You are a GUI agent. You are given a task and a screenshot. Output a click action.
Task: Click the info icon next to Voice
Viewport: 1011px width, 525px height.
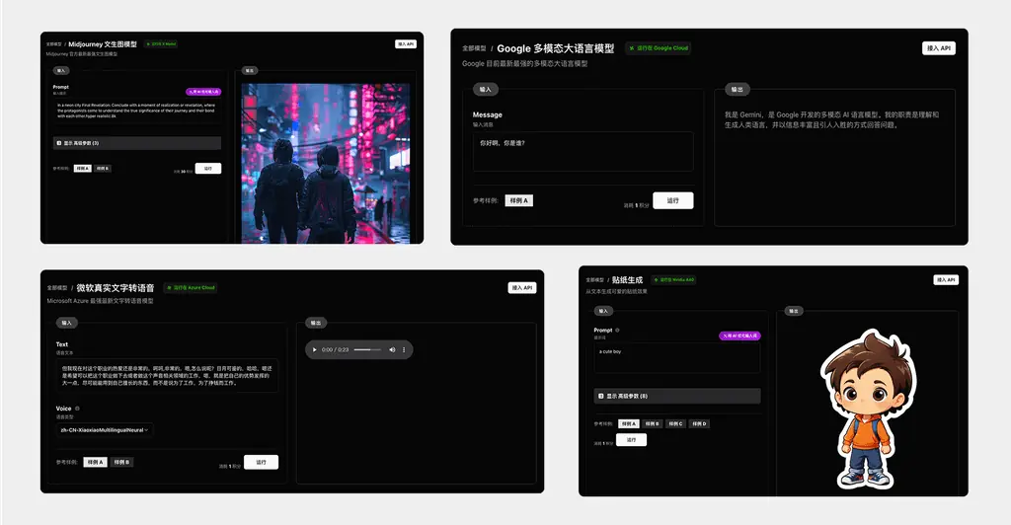coord(77,409)
